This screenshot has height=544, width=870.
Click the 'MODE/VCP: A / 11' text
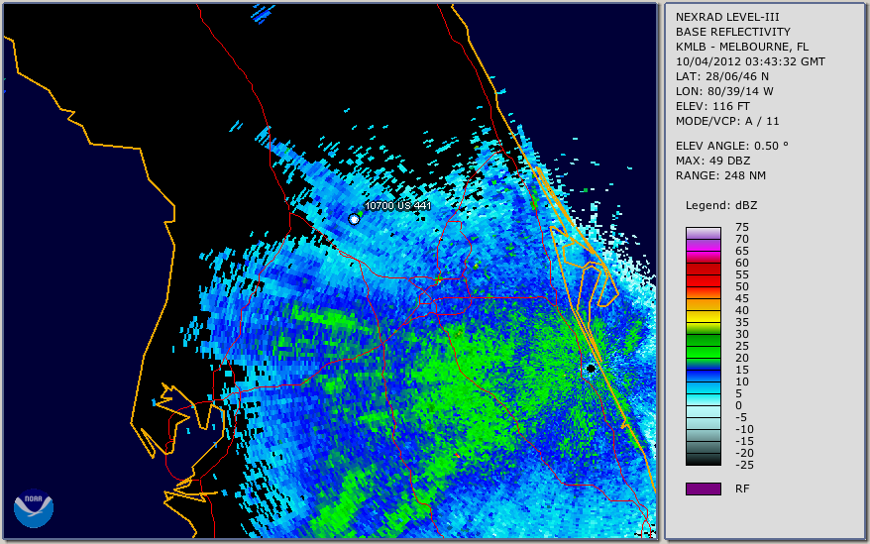tap(727, 121)
